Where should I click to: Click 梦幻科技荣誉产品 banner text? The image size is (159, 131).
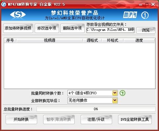click(x=75, y=13)
